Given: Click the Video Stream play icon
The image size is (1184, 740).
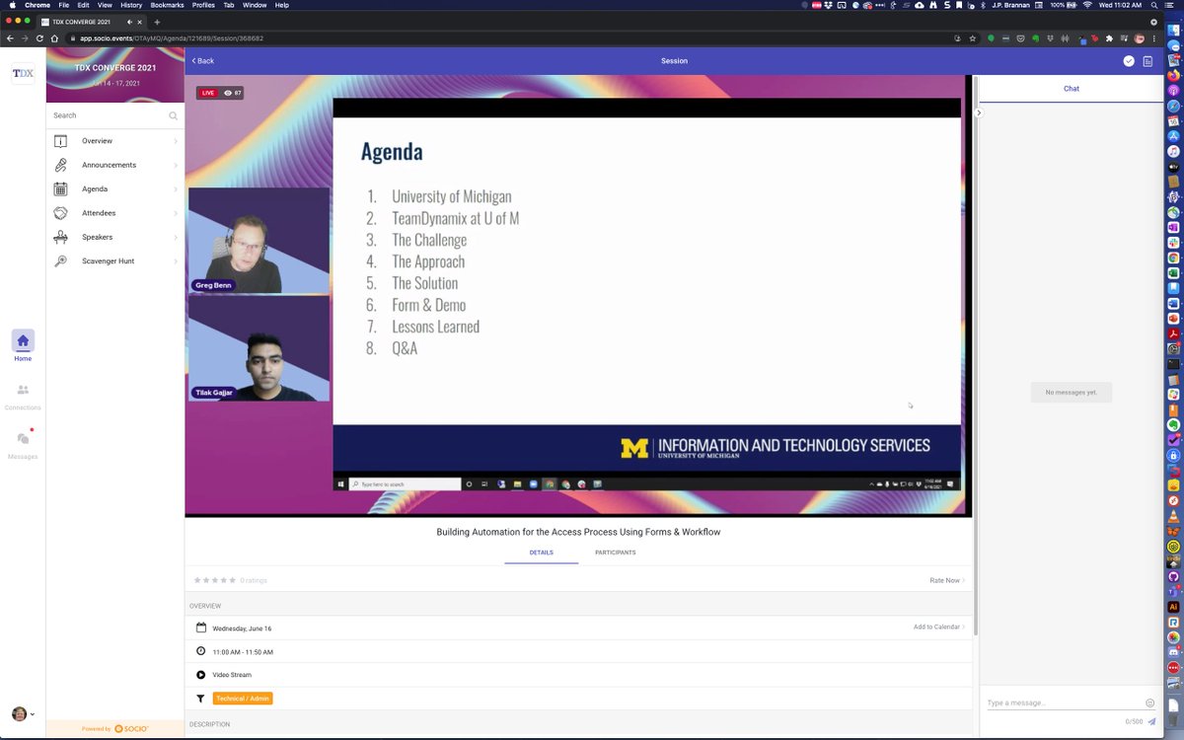Looking at the screenshot, I should pos(200,675).
